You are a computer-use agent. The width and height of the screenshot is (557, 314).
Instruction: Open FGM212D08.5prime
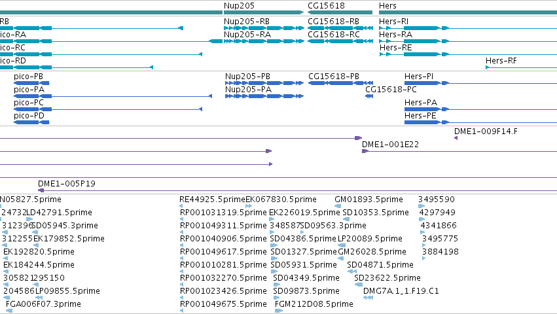(314, 304)
